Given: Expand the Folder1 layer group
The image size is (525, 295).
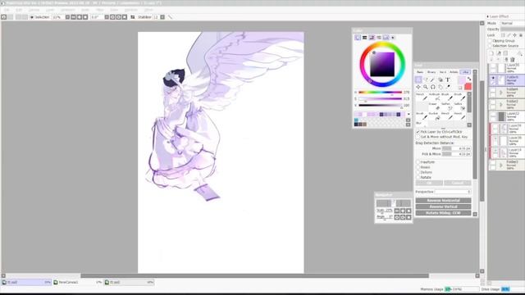Looking at the screenshot, I should (501, 166).
